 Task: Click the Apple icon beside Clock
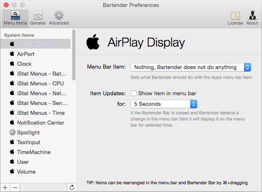[12, 63]
